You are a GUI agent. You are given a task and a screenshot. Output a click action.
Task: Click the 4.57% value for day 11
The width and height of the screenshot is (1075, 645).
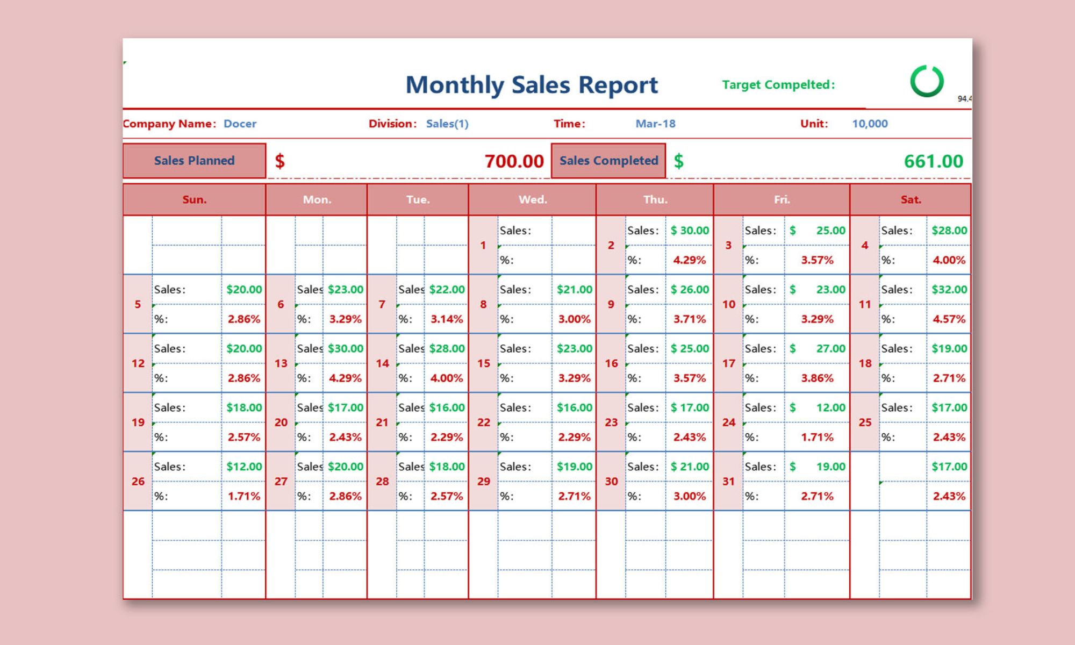(x=949, y=319)
